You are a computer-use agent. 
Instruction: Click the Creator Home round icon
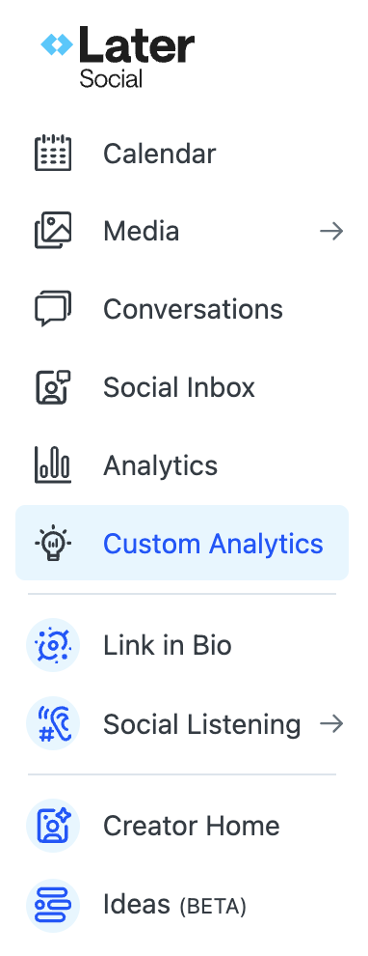coord(53,827)
